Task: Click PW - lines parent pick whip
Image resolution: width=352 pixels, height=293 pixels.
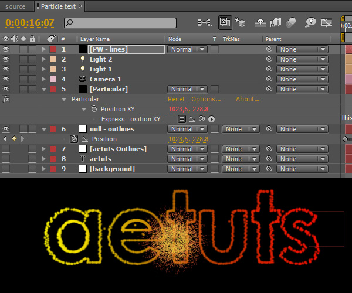Action: [269, 49]
